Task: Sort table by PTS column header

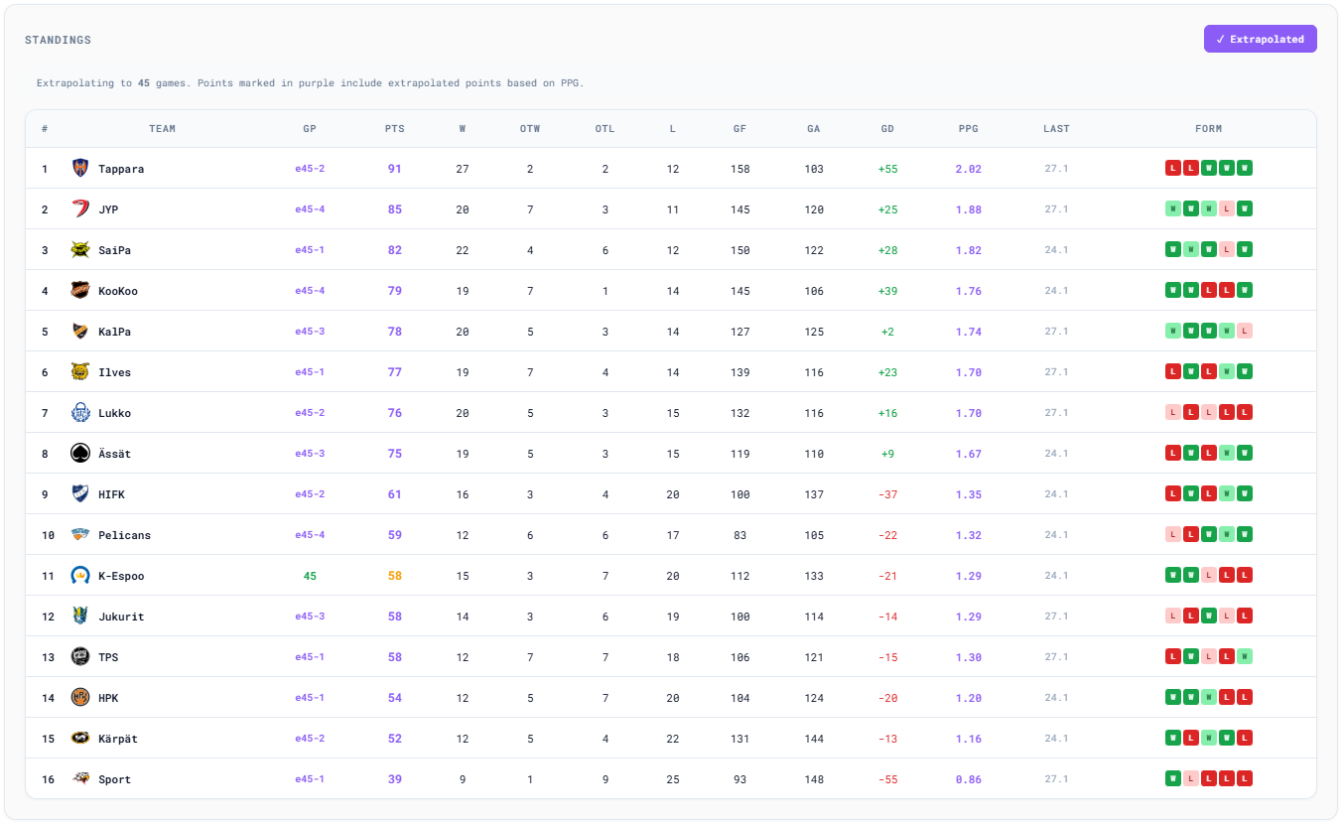Action: click(x=394, y=129)
